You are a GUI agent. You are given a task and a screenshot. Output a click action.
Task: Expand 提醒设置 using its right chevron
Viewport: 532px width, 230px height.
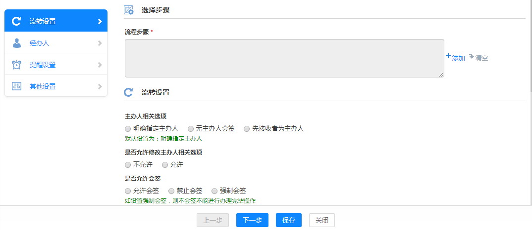pyautogui.click(x=100, y=65)
